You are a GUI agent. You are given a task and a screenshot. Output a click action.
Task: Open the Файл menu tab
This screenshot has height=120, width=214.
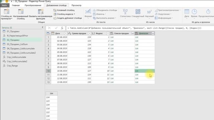point(5,5)
